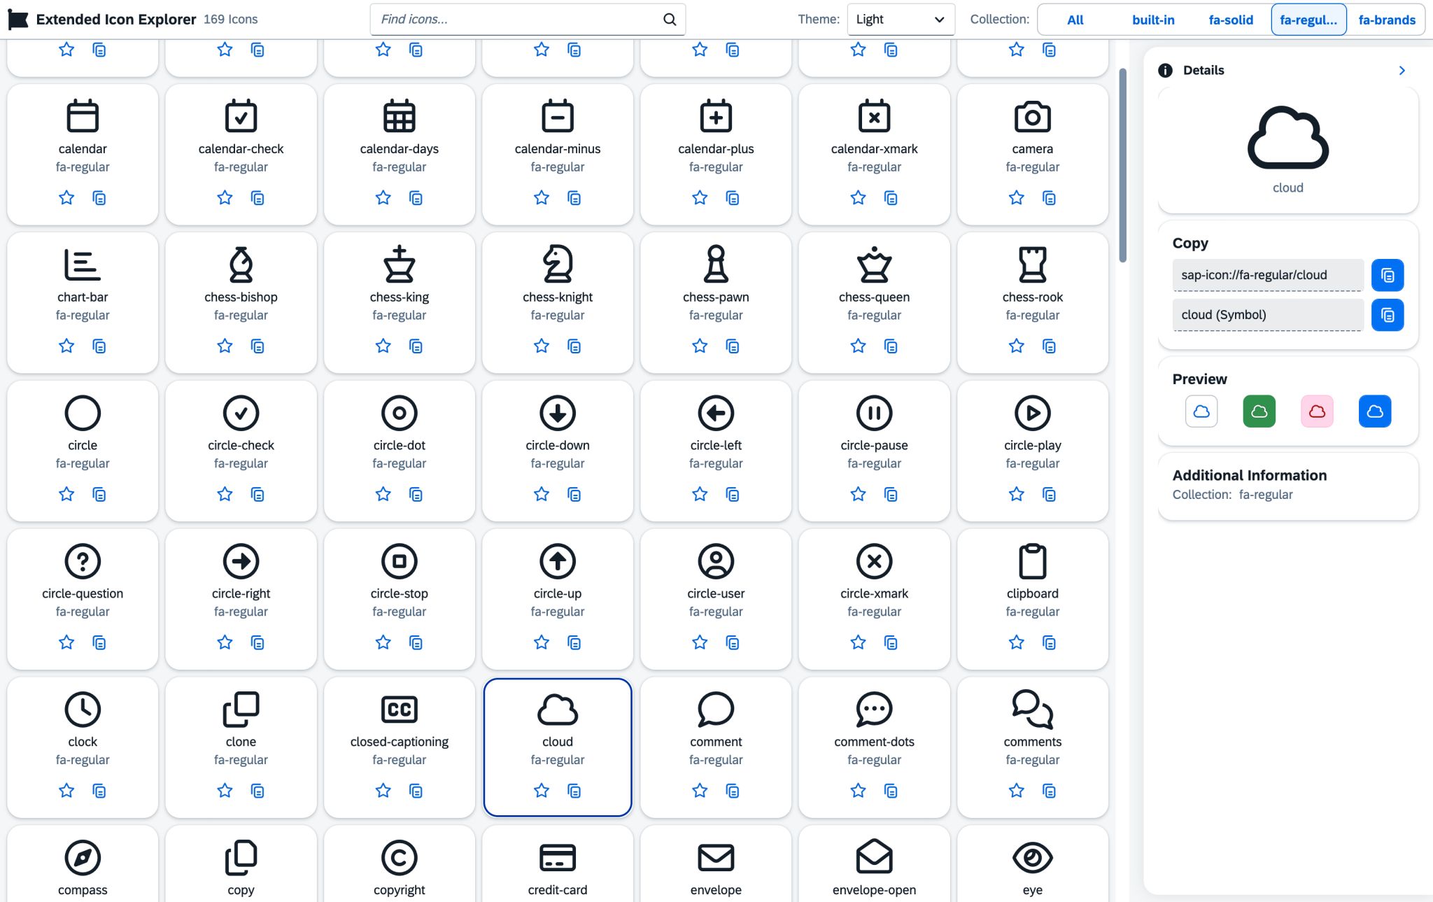Show the All collection
This screenshot has height=902, width=1433.
1075,20
